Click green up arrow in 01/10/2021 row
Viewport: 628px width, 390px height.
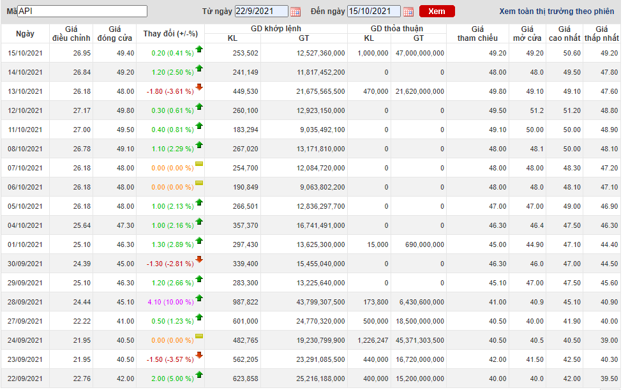[x=199, y=241]
